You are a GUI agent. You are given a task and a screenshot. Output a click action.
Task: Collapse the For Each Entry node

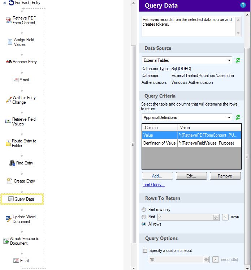point(5,2)
